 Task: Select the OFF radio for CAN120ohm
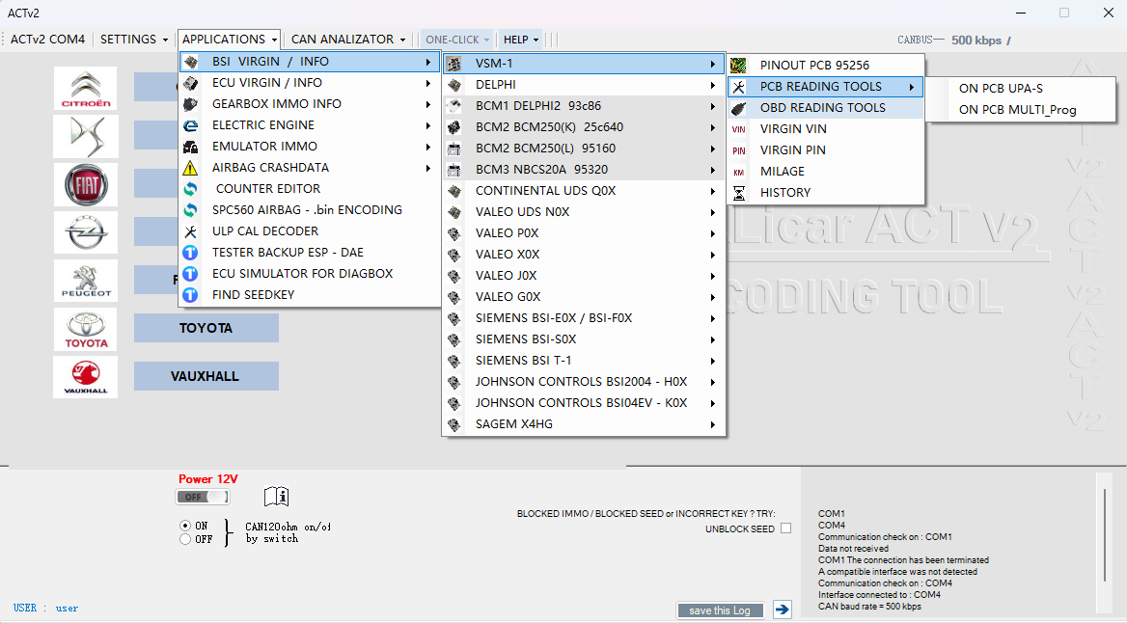point(183,538)
